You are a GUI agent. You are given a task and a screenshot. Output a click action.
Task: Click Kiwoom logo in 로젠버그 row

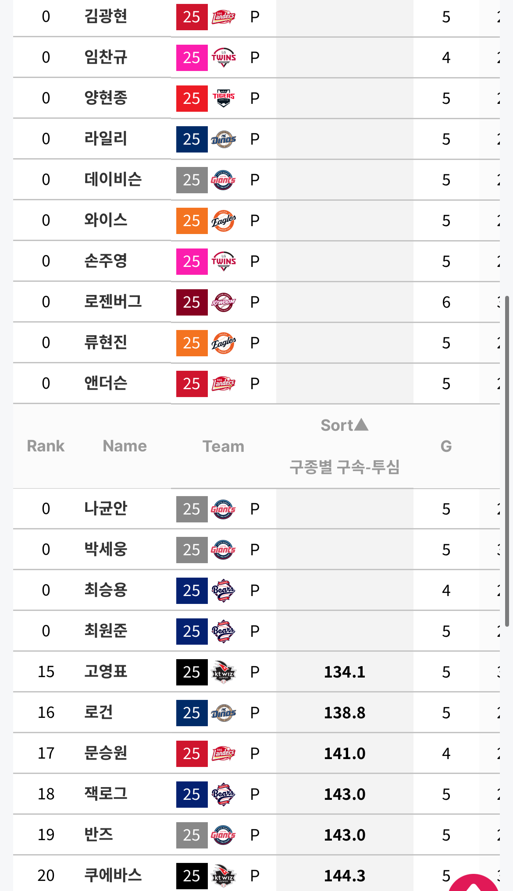(223, 302)
